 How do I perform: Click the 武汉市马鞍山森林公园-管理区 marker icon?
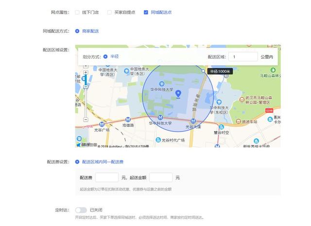point(242,99)
